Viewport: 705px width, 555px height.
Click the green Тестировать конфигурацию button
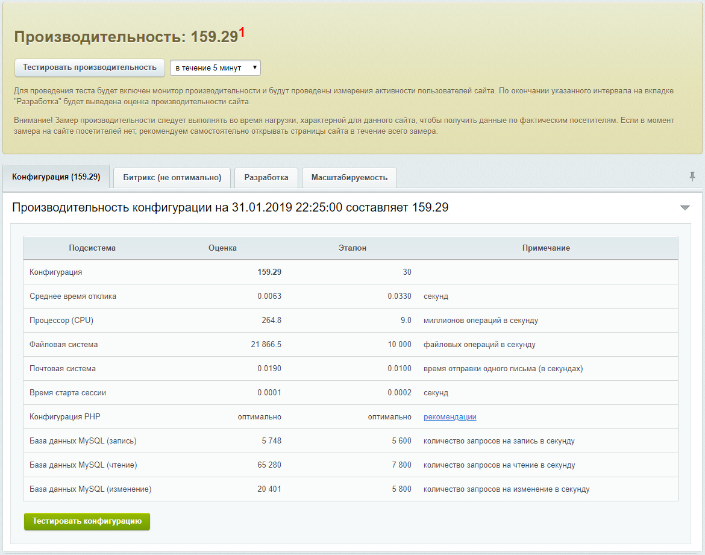(87, 521)
